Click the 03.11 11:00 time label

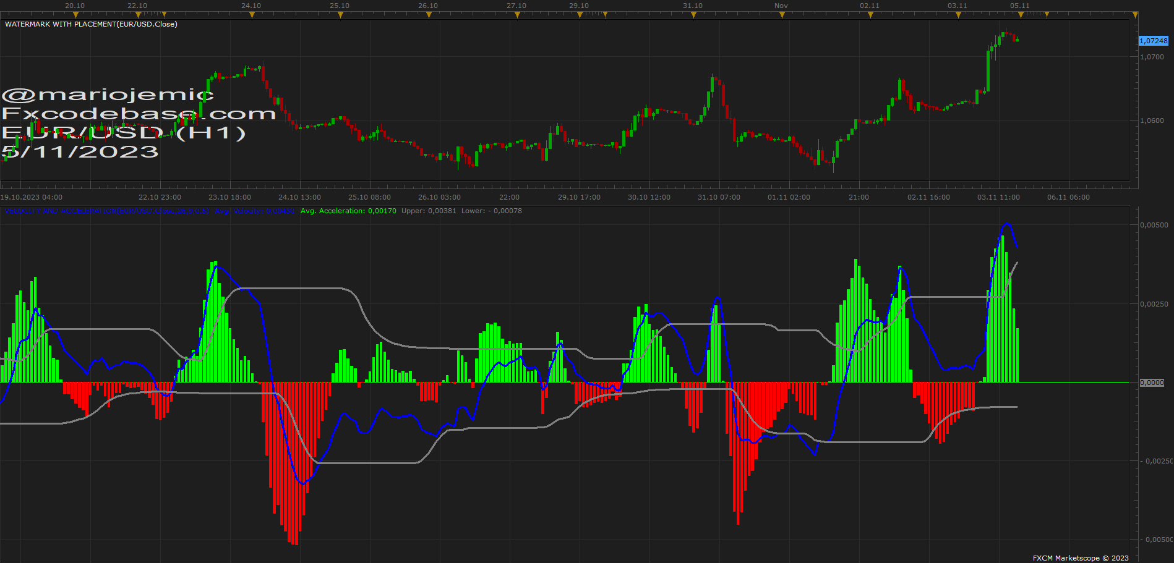(998, 197)
